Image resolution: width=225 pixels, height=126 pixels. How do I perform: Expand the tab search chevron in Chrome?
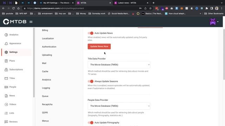pos(222,3)
